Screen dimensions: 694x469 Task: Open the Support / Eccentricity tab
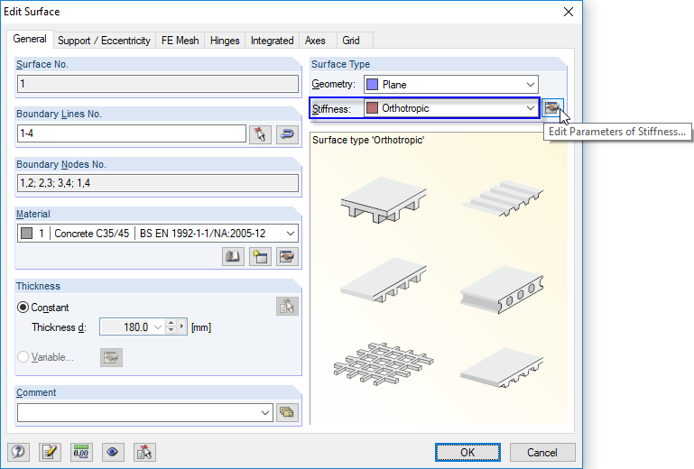click(104, 41)
